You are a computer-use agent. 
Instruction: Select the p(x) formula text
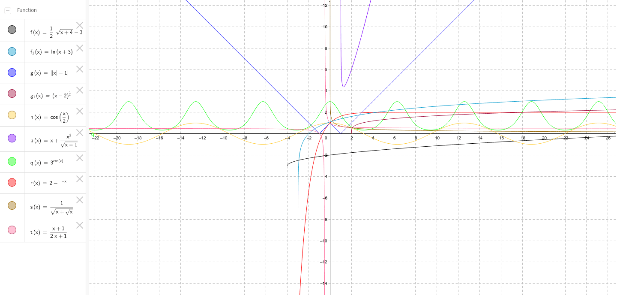pos(54,140)
